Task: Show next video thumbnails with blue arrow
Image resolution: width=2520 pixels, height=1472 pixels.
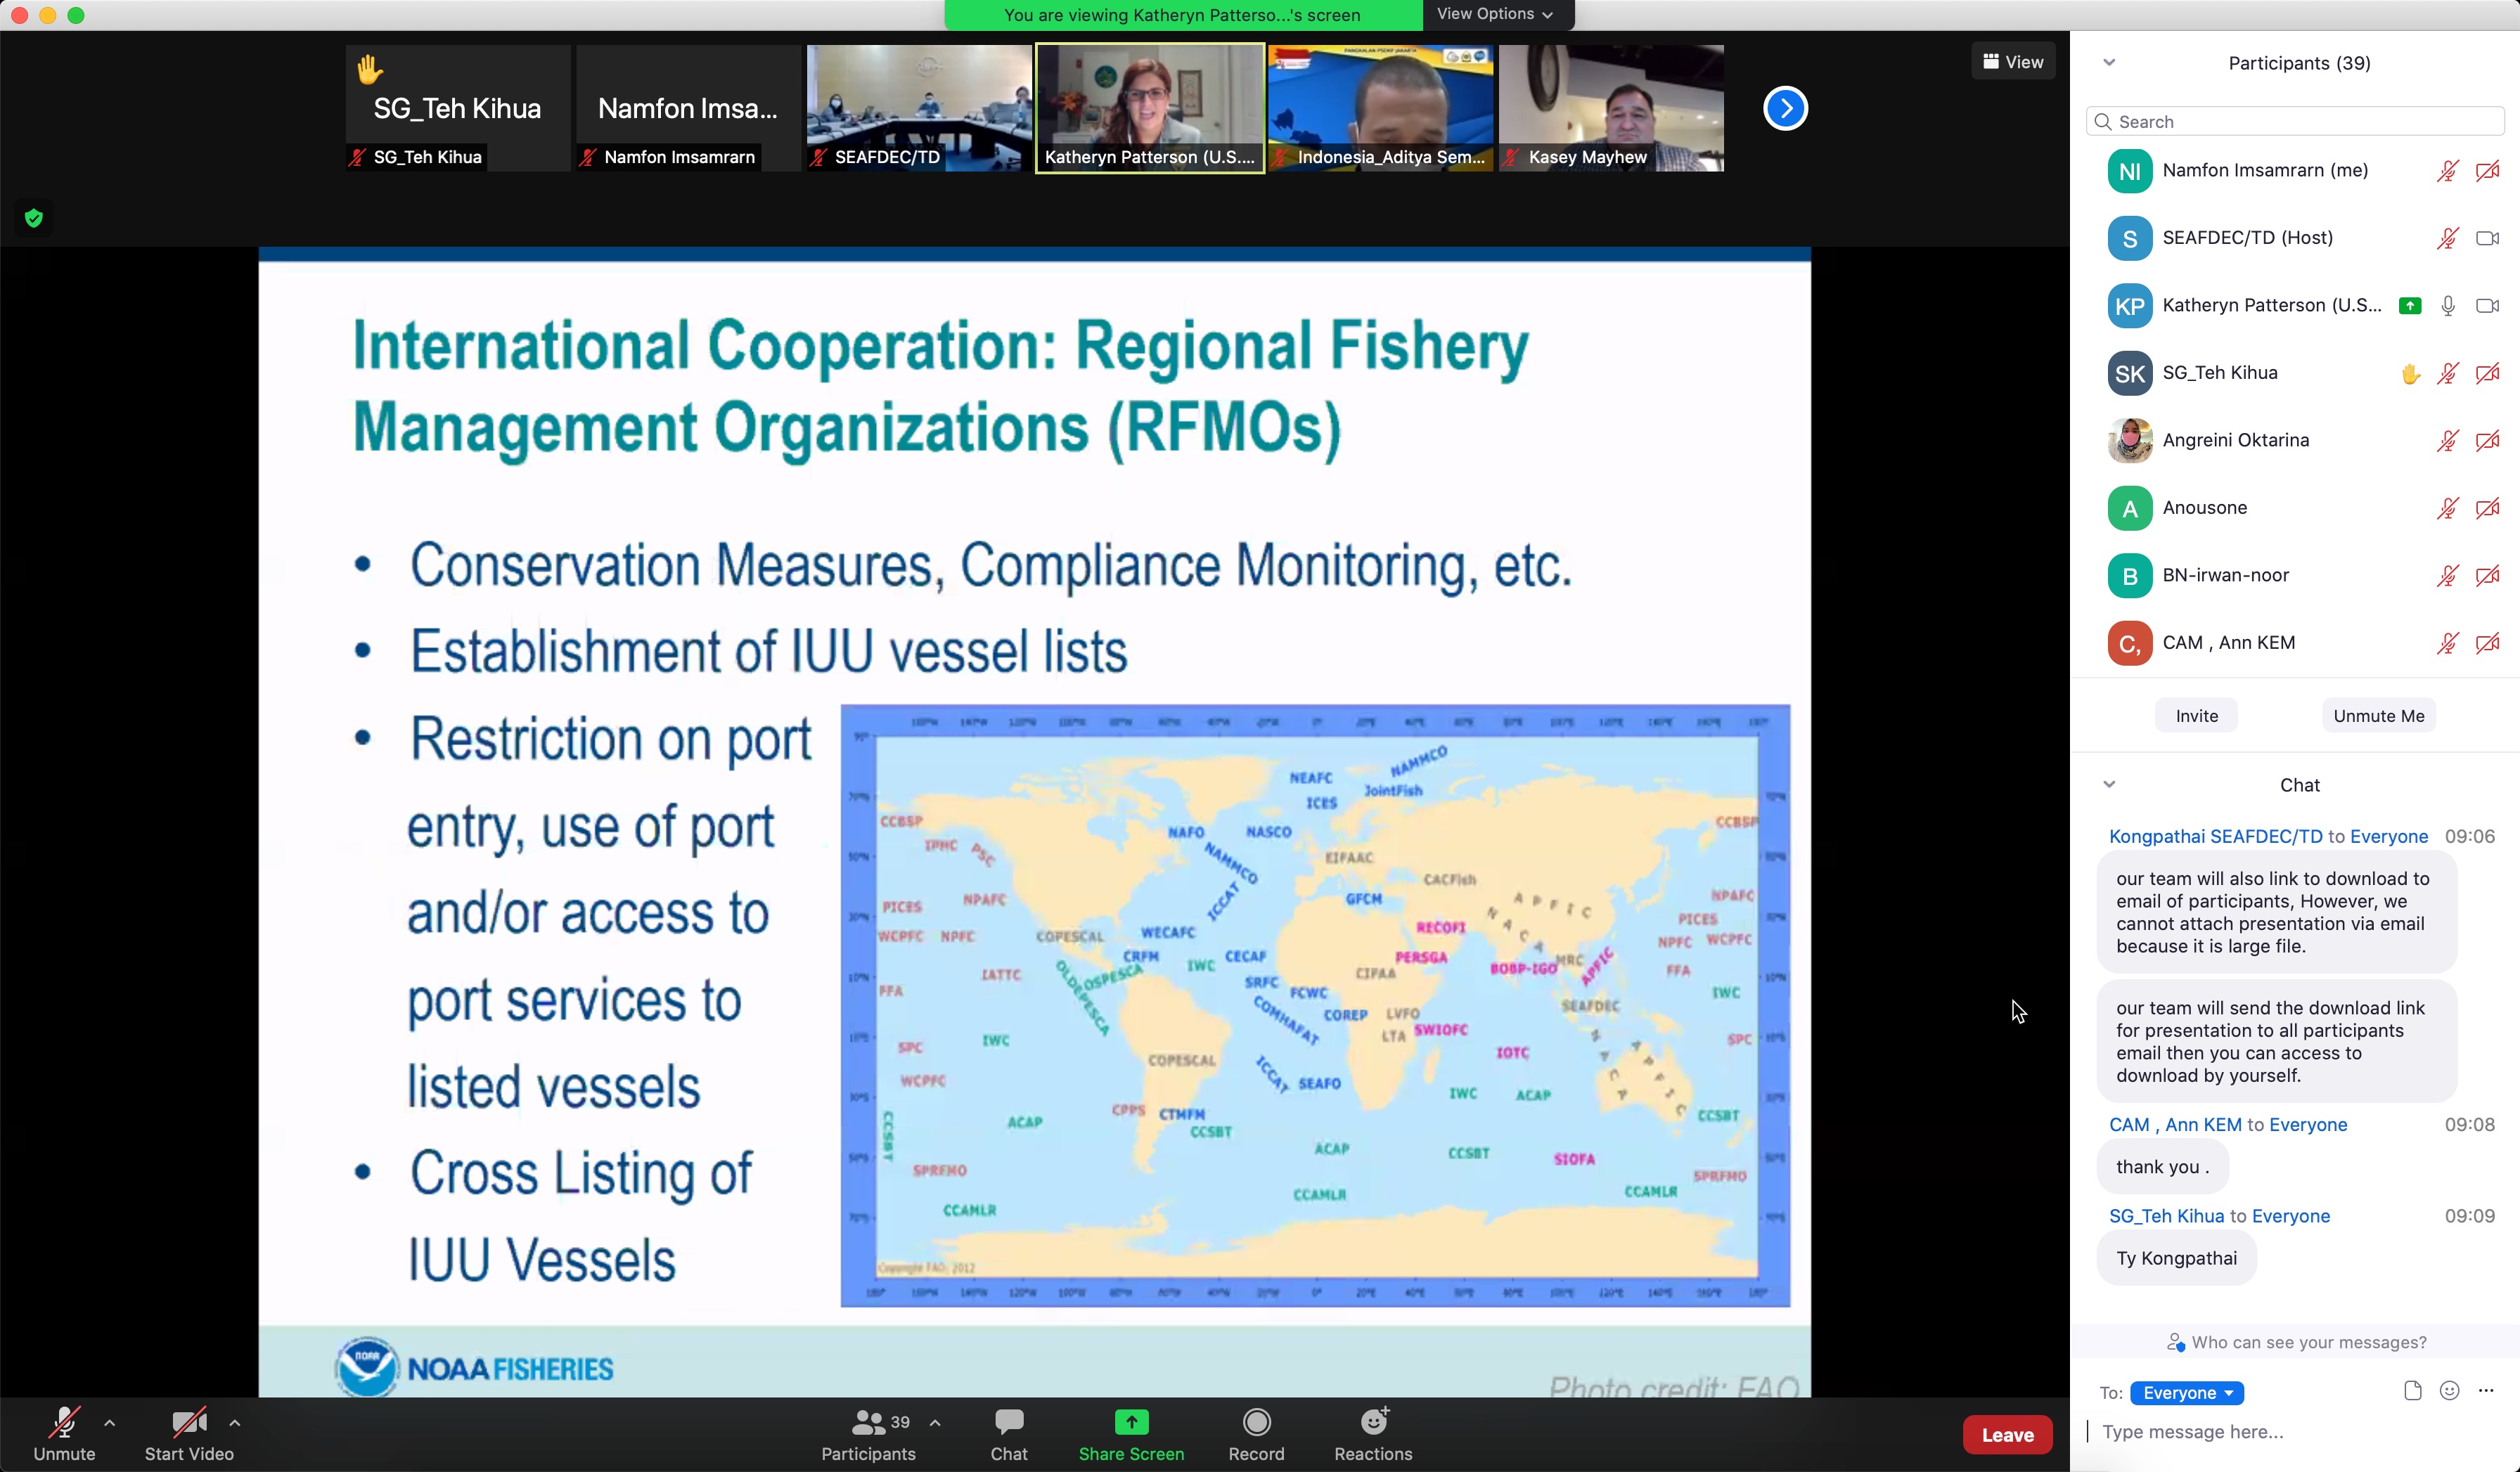Action: click(1785, 108)
